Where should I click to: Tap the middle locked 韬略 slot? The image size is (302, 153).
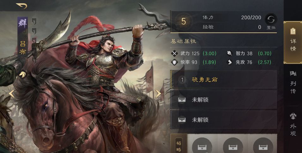(233, 146)
